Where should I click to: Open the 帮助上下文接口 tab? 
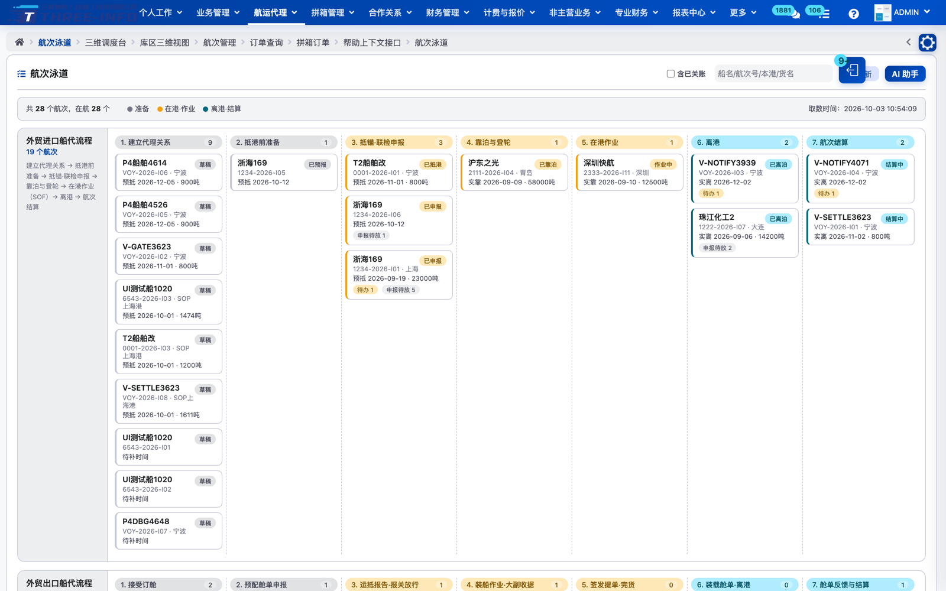point(372,43)
